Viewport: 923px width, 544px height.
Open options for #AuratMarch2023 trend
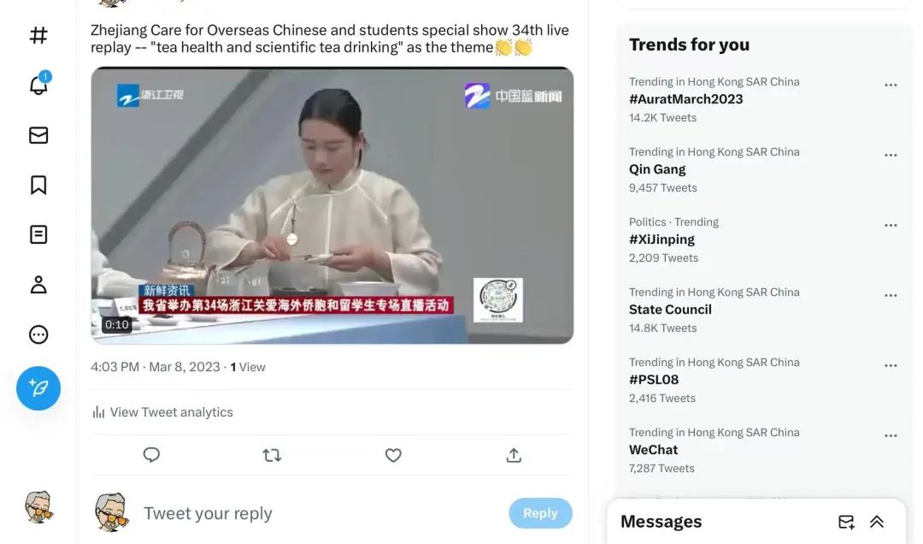[x=891, y=85]
